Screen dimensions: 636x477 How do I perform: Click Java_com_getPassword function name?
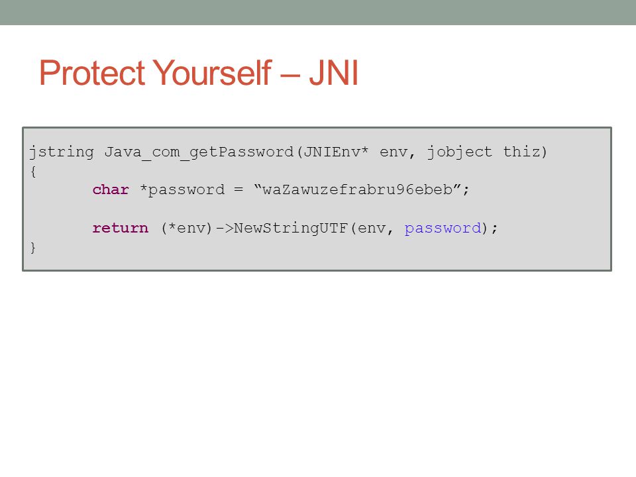(x=199, y=152)
